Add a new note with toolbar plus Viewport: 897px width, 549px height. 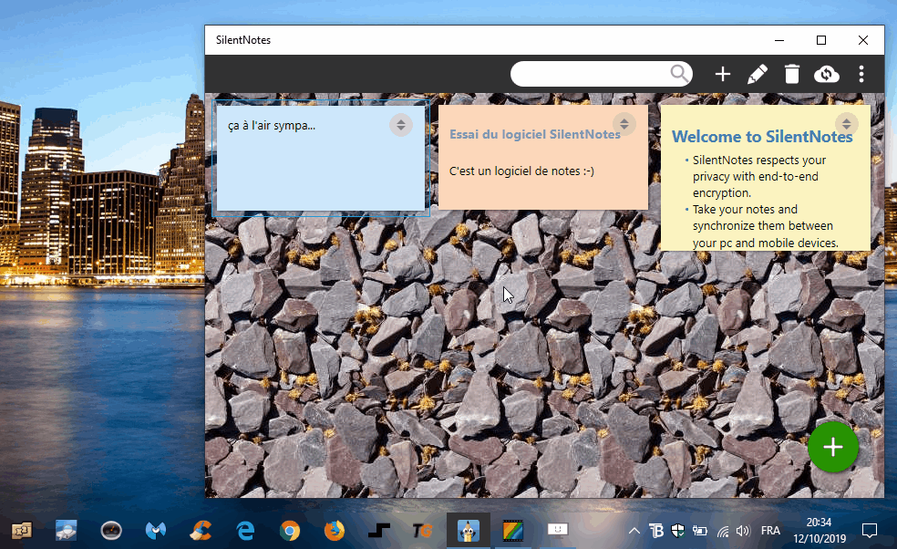723,74
